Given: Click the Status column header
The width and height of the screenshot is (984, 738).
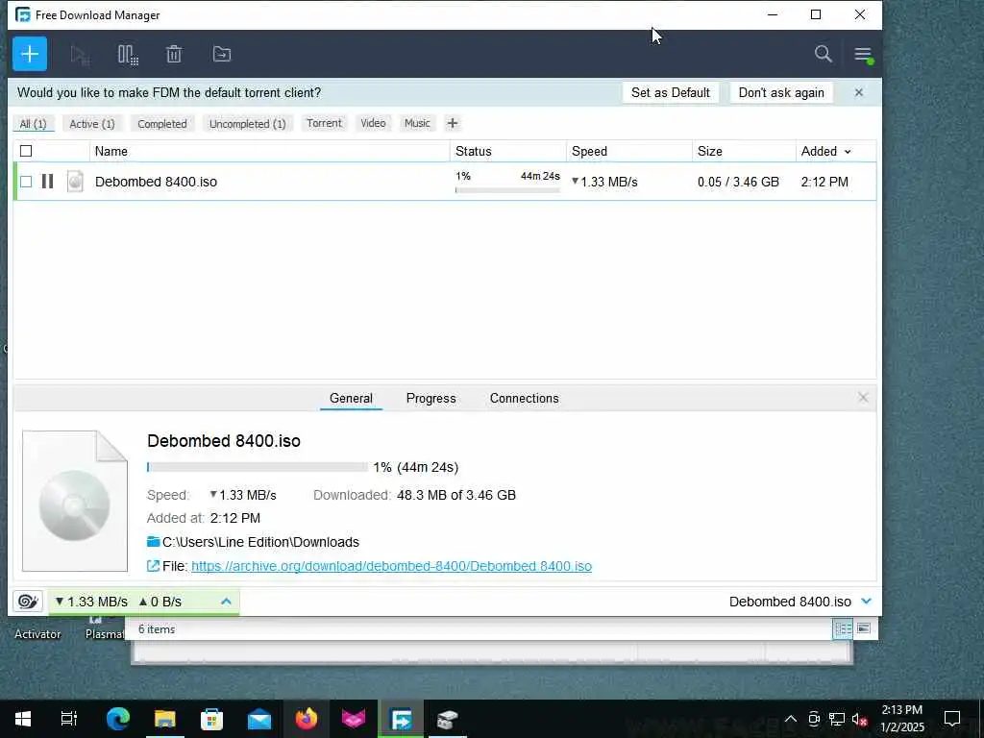Looking at the screenshot, I should pos(507,151).
